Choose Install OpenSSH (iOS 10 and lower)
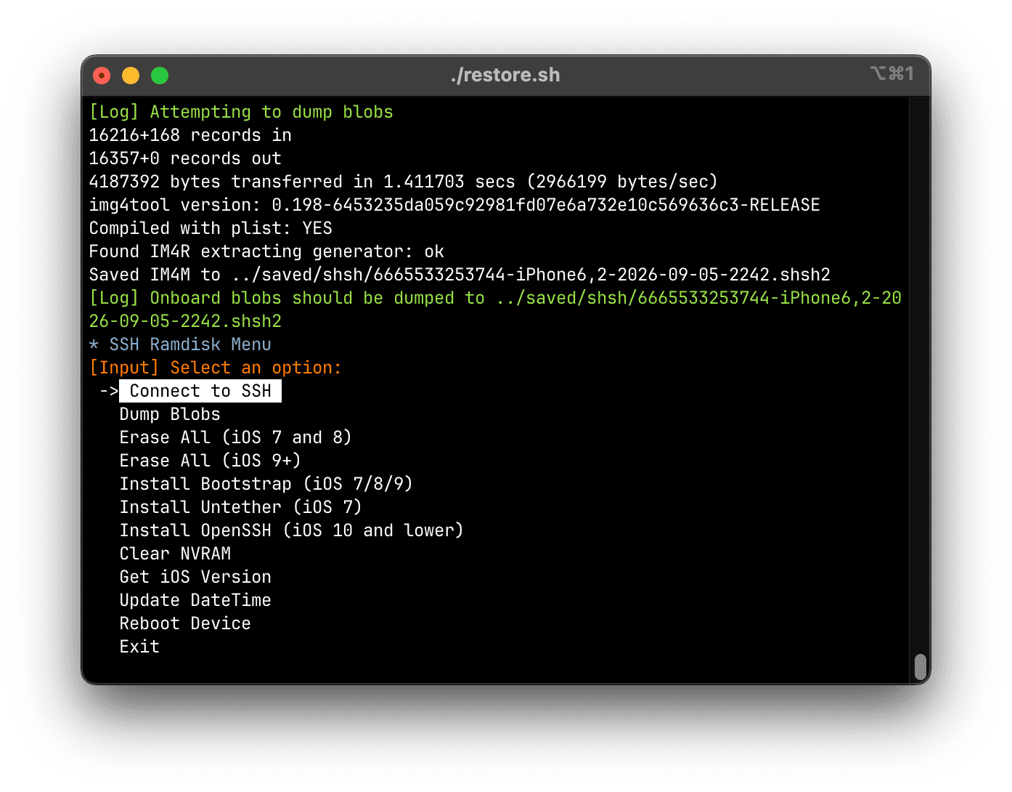 (291, 530)
